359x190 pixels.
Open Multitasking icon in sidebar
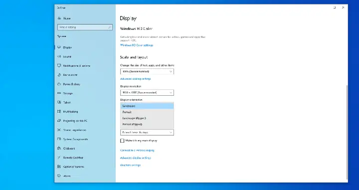[x=59, y=112]
